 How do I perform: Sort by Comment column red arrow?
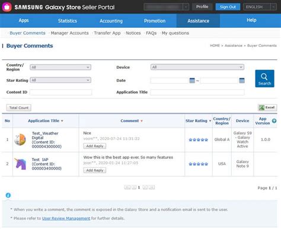[x=142, y=121]
